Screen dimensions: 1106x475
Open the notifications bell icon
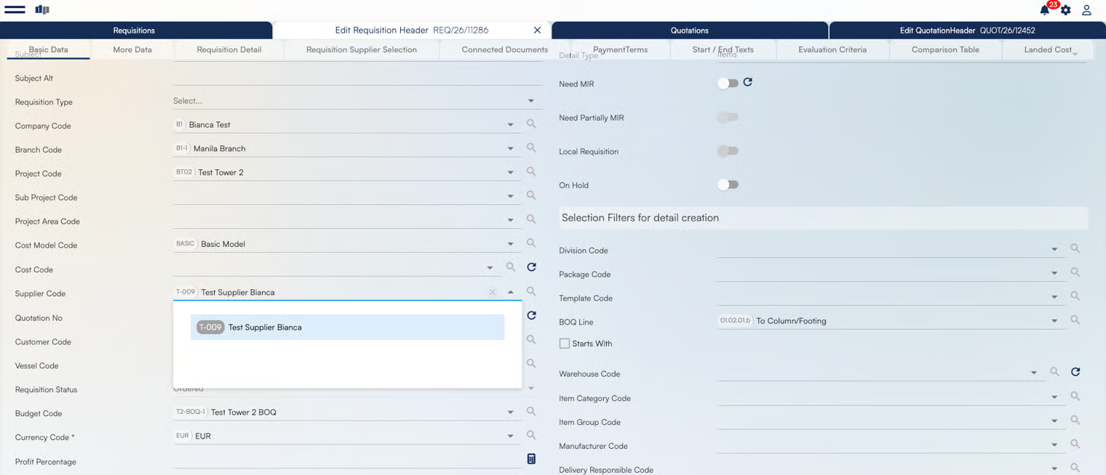pos(1044,10)
